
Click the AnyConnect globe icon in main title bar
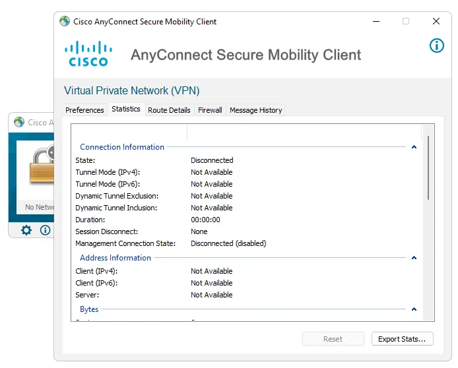pyautogui.click(x=65, y=21)
